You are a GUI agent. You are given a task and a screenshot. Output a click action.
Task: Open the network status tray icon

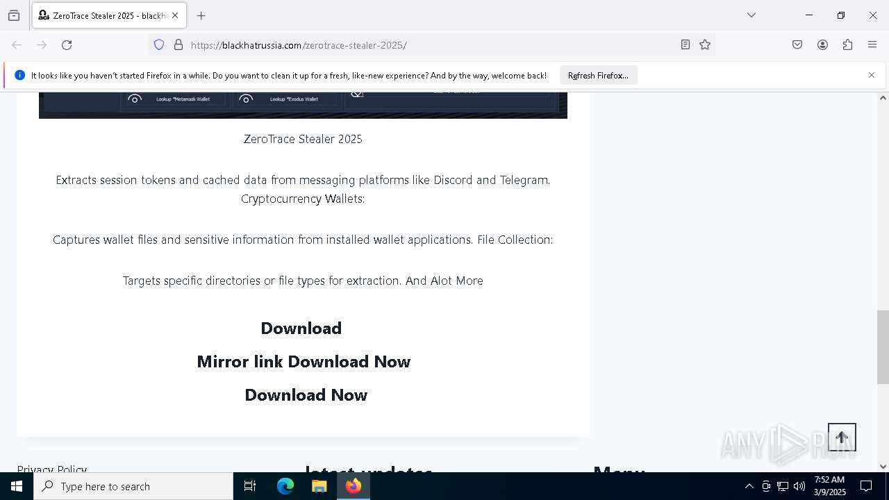783,486
